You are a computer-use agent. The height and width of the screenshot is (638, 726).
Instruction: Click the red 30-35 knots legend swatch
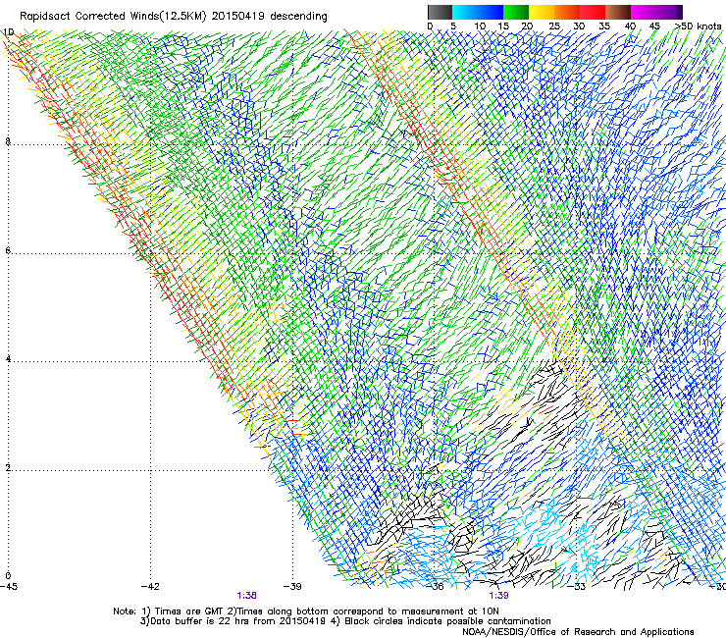(x=593, y=12)
